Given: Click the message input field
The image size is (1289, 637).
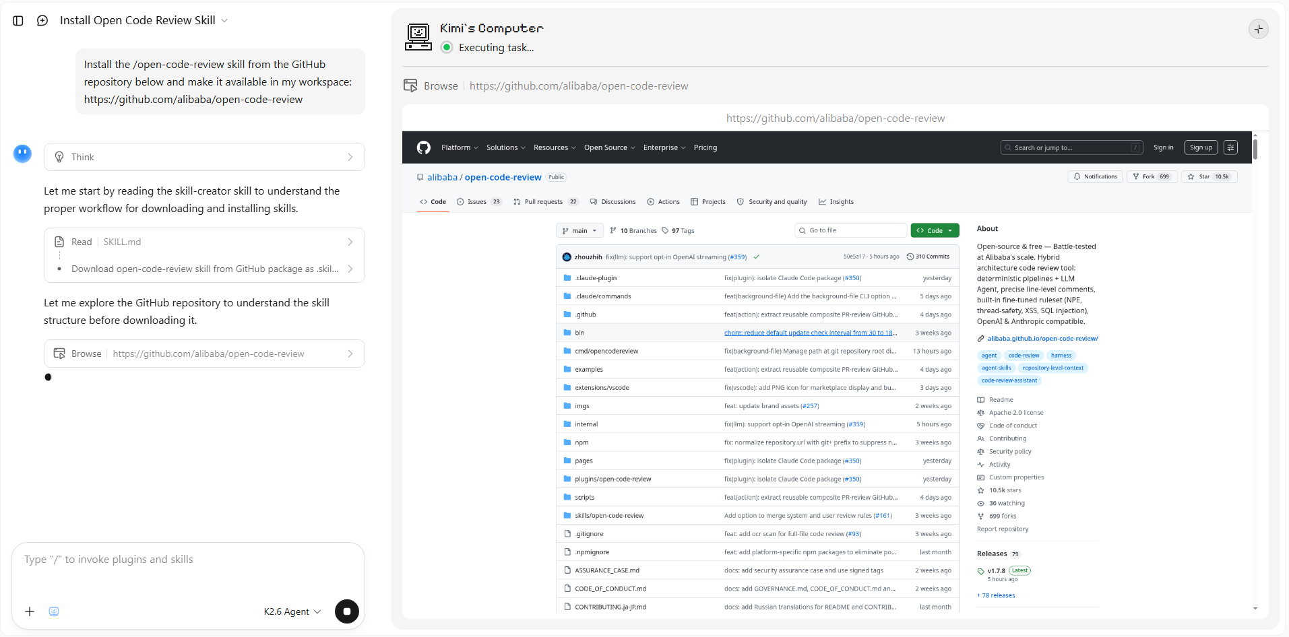Looking at the screenshot, I should pyautogui.click(x=188, y=560).
